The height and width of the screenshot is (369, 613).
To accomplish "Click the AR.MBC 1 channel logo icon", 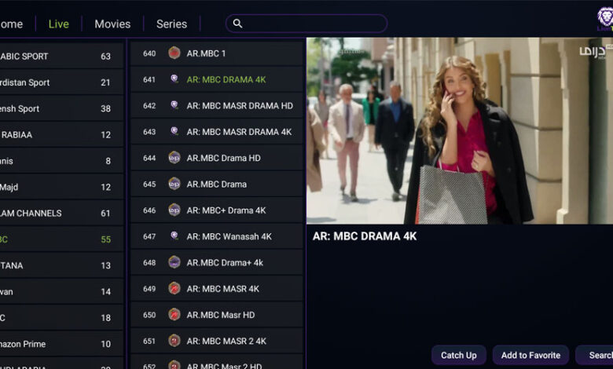I will tap(174, 53).
